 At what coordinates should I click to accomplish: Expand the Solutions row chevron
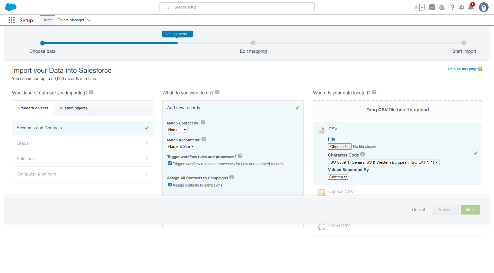click(x=146, y=159)
